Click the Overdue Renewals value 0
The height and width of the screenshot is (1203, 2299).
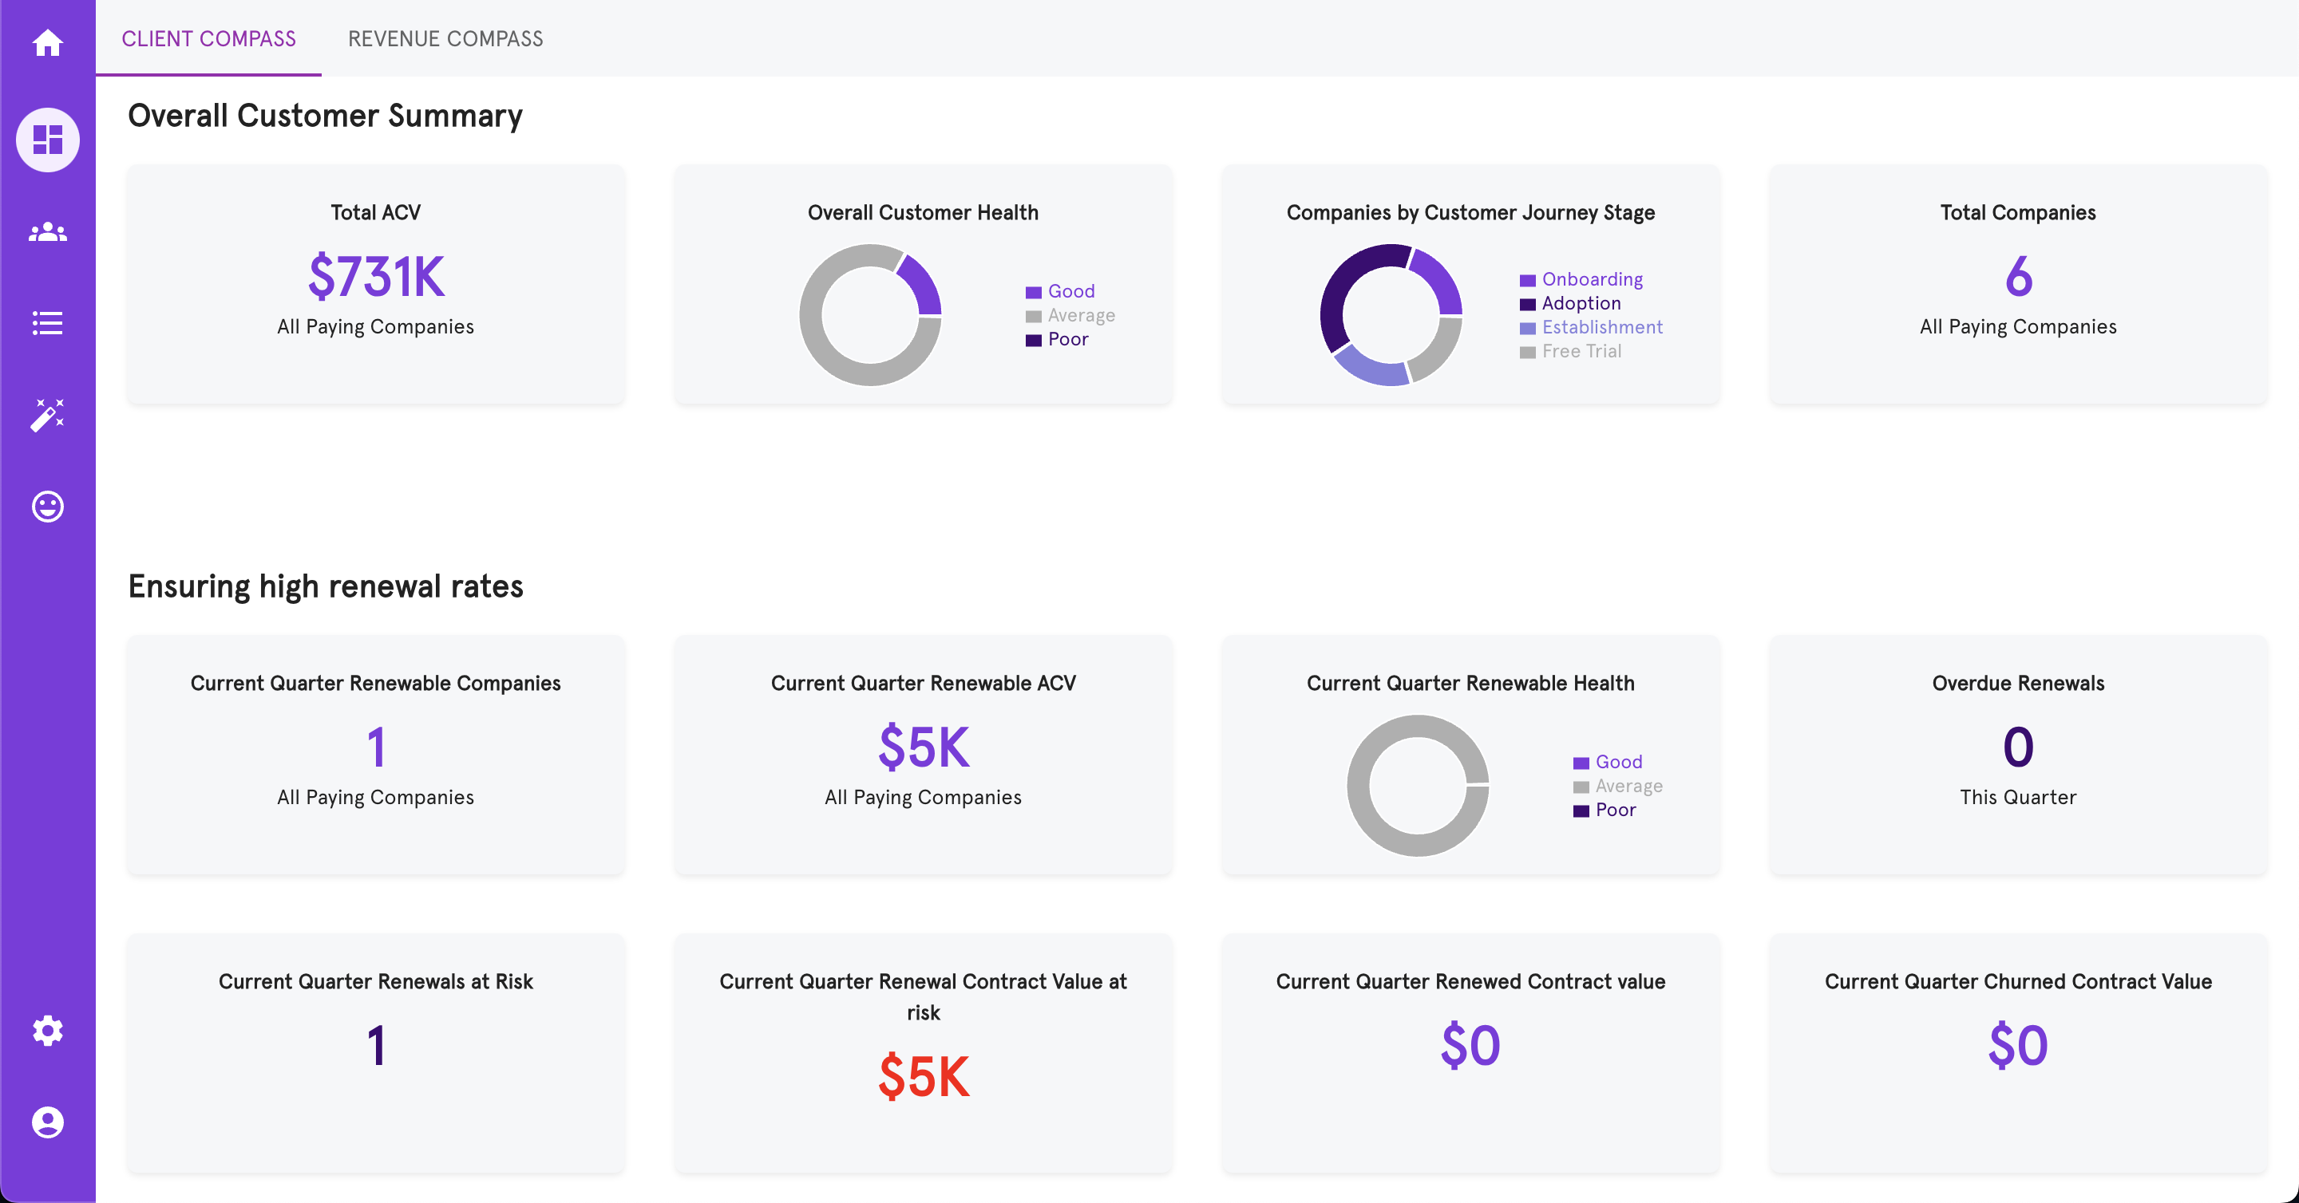pyautogui.click(x=2018, y=747)
